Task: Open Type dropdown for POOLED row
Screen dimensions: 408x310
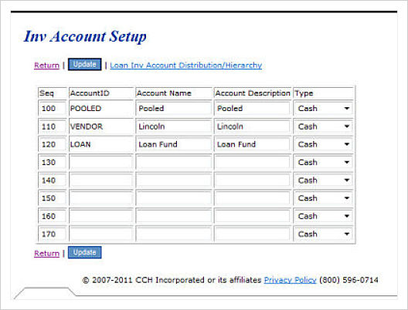Action: click(x=323, y=108)
